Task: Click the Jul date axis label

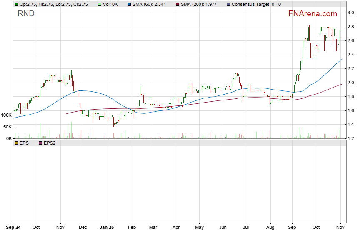Action: pyautogui.click(x=245, y=228)
